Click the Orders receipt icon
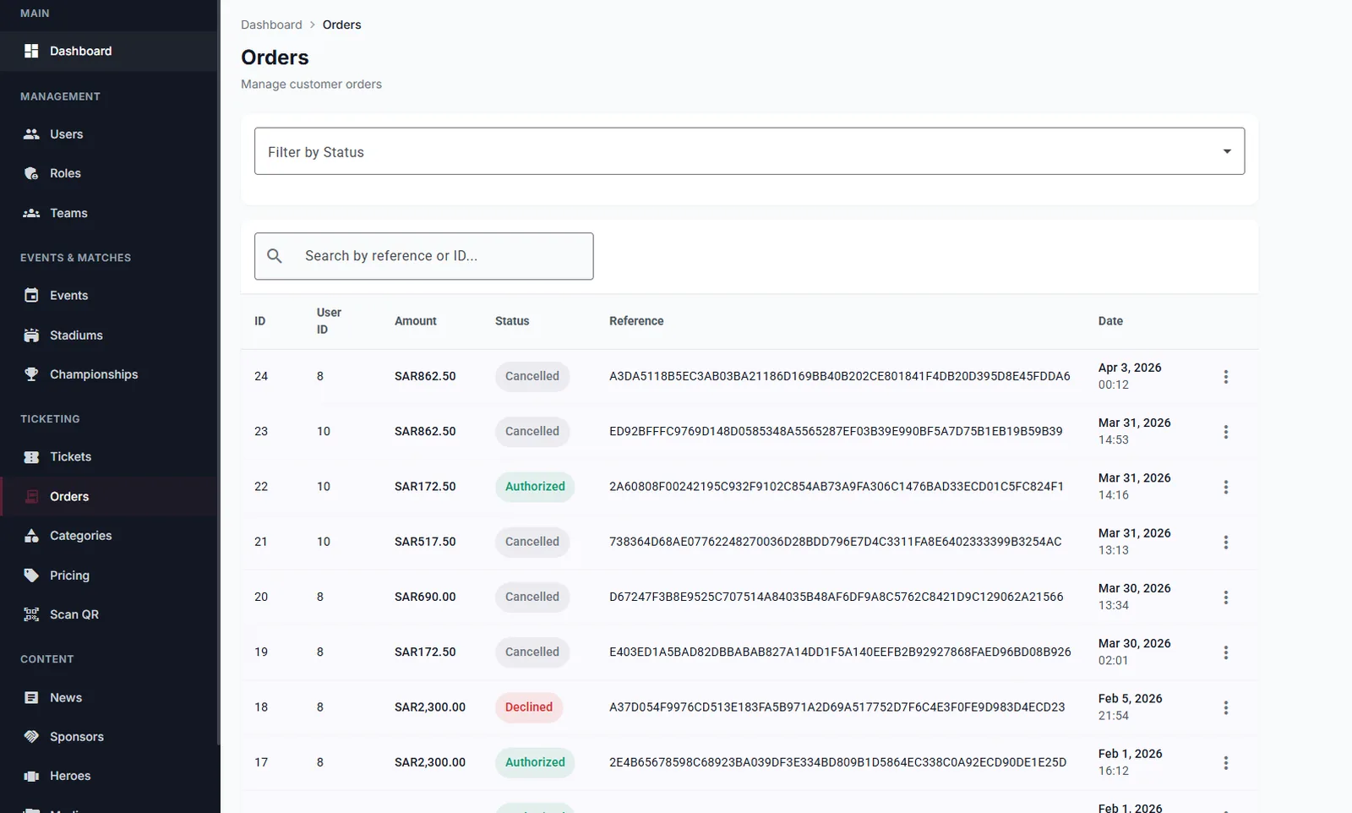The height and width of the screenshot is (813, 1352). [31, 496]
